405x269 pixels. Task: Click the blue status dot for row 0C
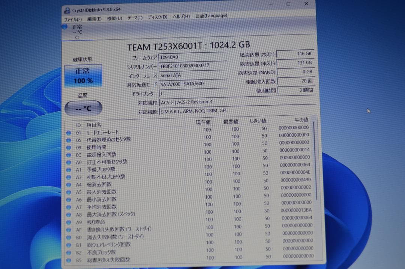tap(69, 155)
